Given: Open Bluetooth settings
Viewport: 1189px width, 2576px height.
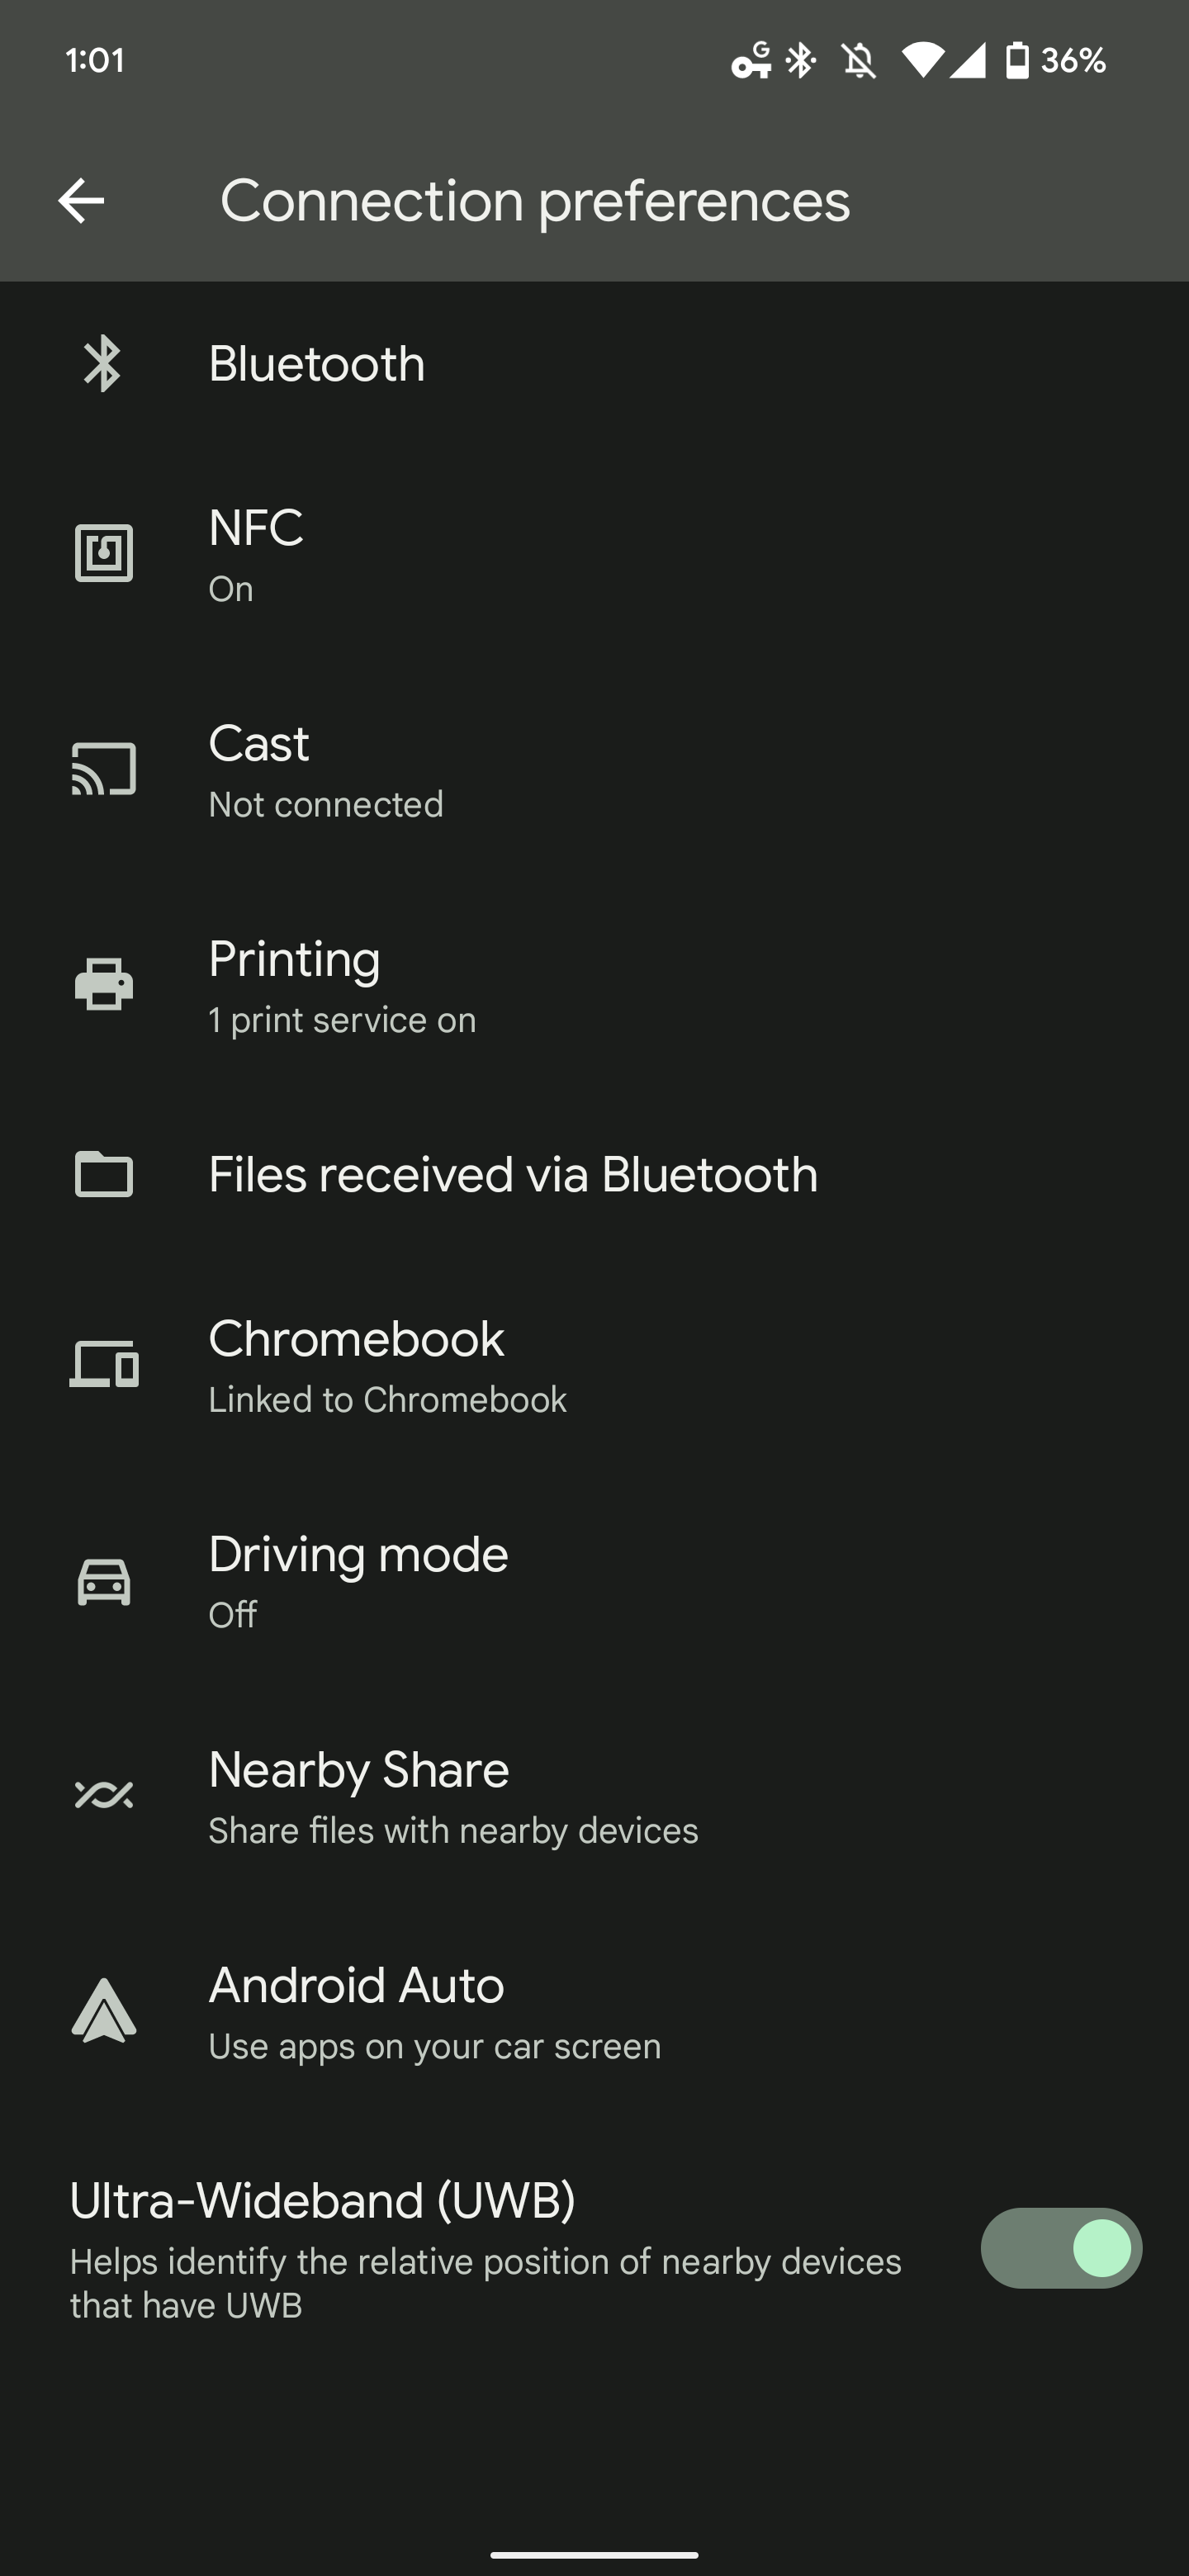Looking at the screenshot, I should click(316, 364).
